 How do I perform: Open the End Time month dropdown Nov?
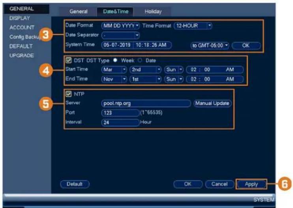click(114, 79)
